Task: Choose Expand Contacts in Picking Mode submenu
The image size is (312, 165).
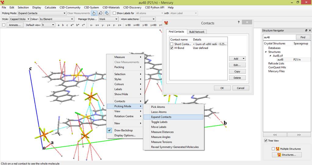Action: click(174, 117)
